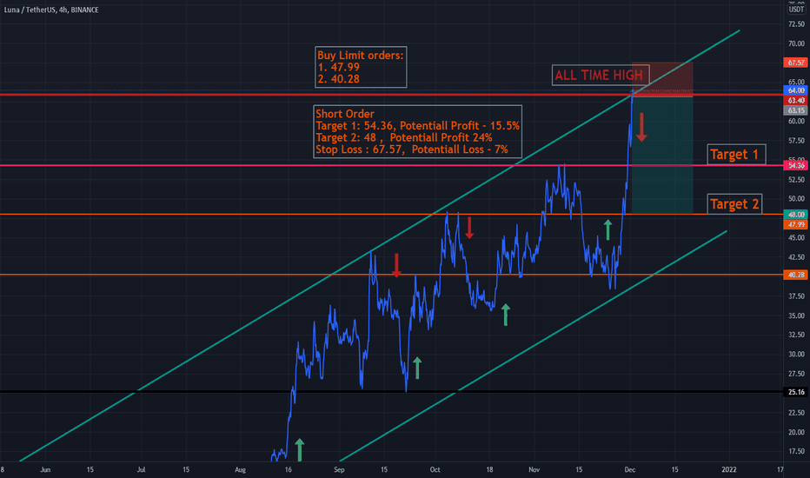The width and height of the screenshot is (810, 478).
Task: Click the black 25.16 price tag
Action: pyautogui.click(x=795, y=392)
